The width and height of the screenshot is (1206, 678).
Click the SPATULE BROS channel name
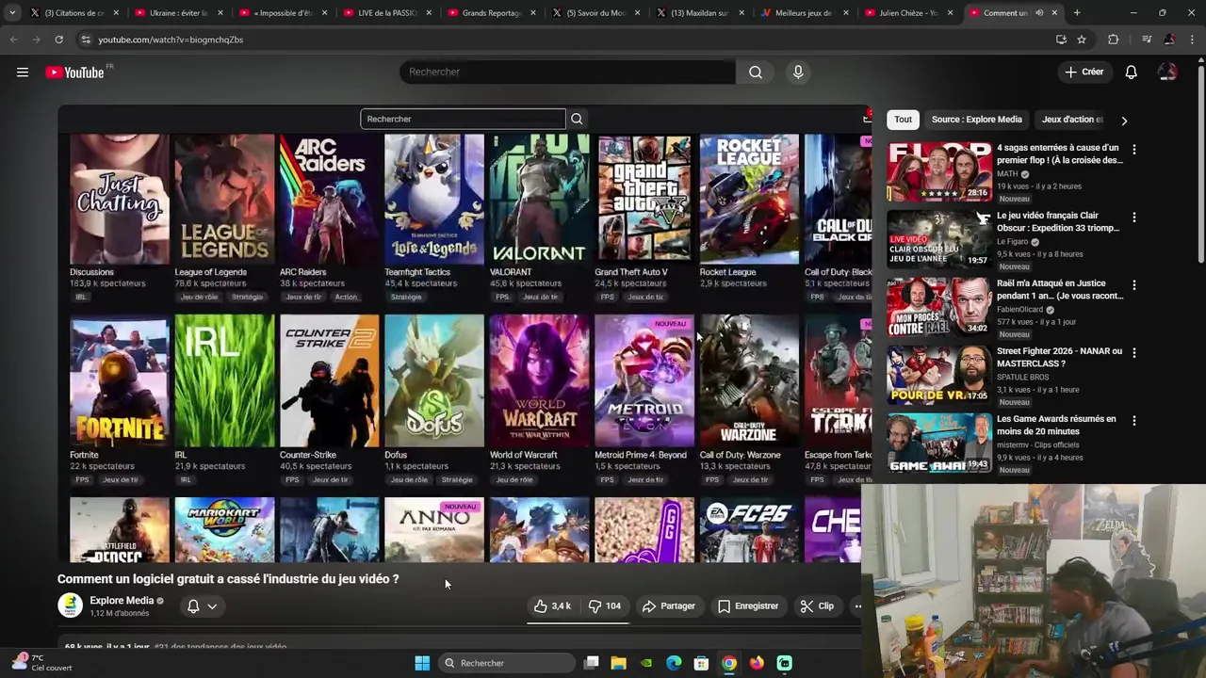pyautogui.click(x=1022, y=378)
